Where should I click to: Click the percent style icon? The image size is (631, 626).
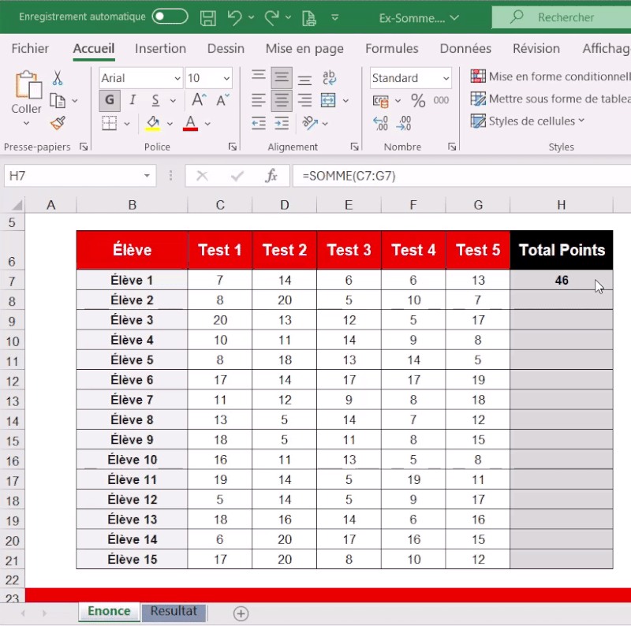click(x=418, y=100)
